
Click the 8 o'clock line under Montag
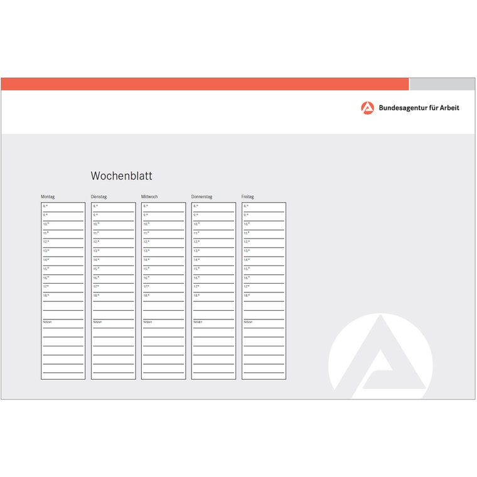pos(63,207)
